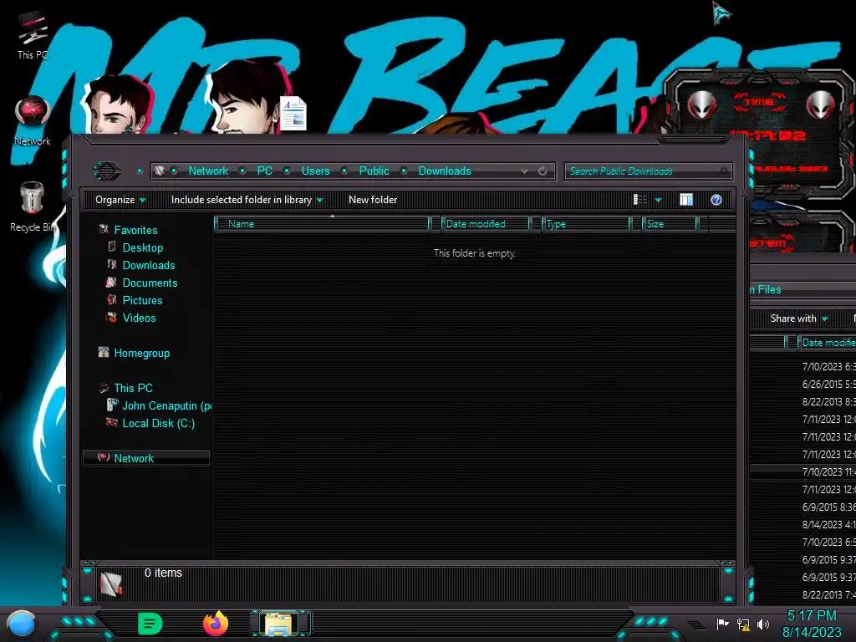Sort by the Name column header
The width and height of the screenshot is (856, 642).
click(322, 224)
